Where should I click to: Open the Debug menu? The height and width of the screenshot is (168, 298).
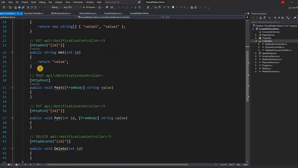(x=42, y=2)
